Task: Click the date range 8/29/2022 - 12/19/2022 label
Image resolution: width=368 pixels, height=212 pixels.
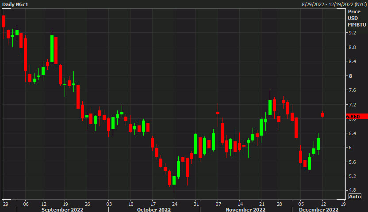Action: pyautogui.click(x=334, y=4)
